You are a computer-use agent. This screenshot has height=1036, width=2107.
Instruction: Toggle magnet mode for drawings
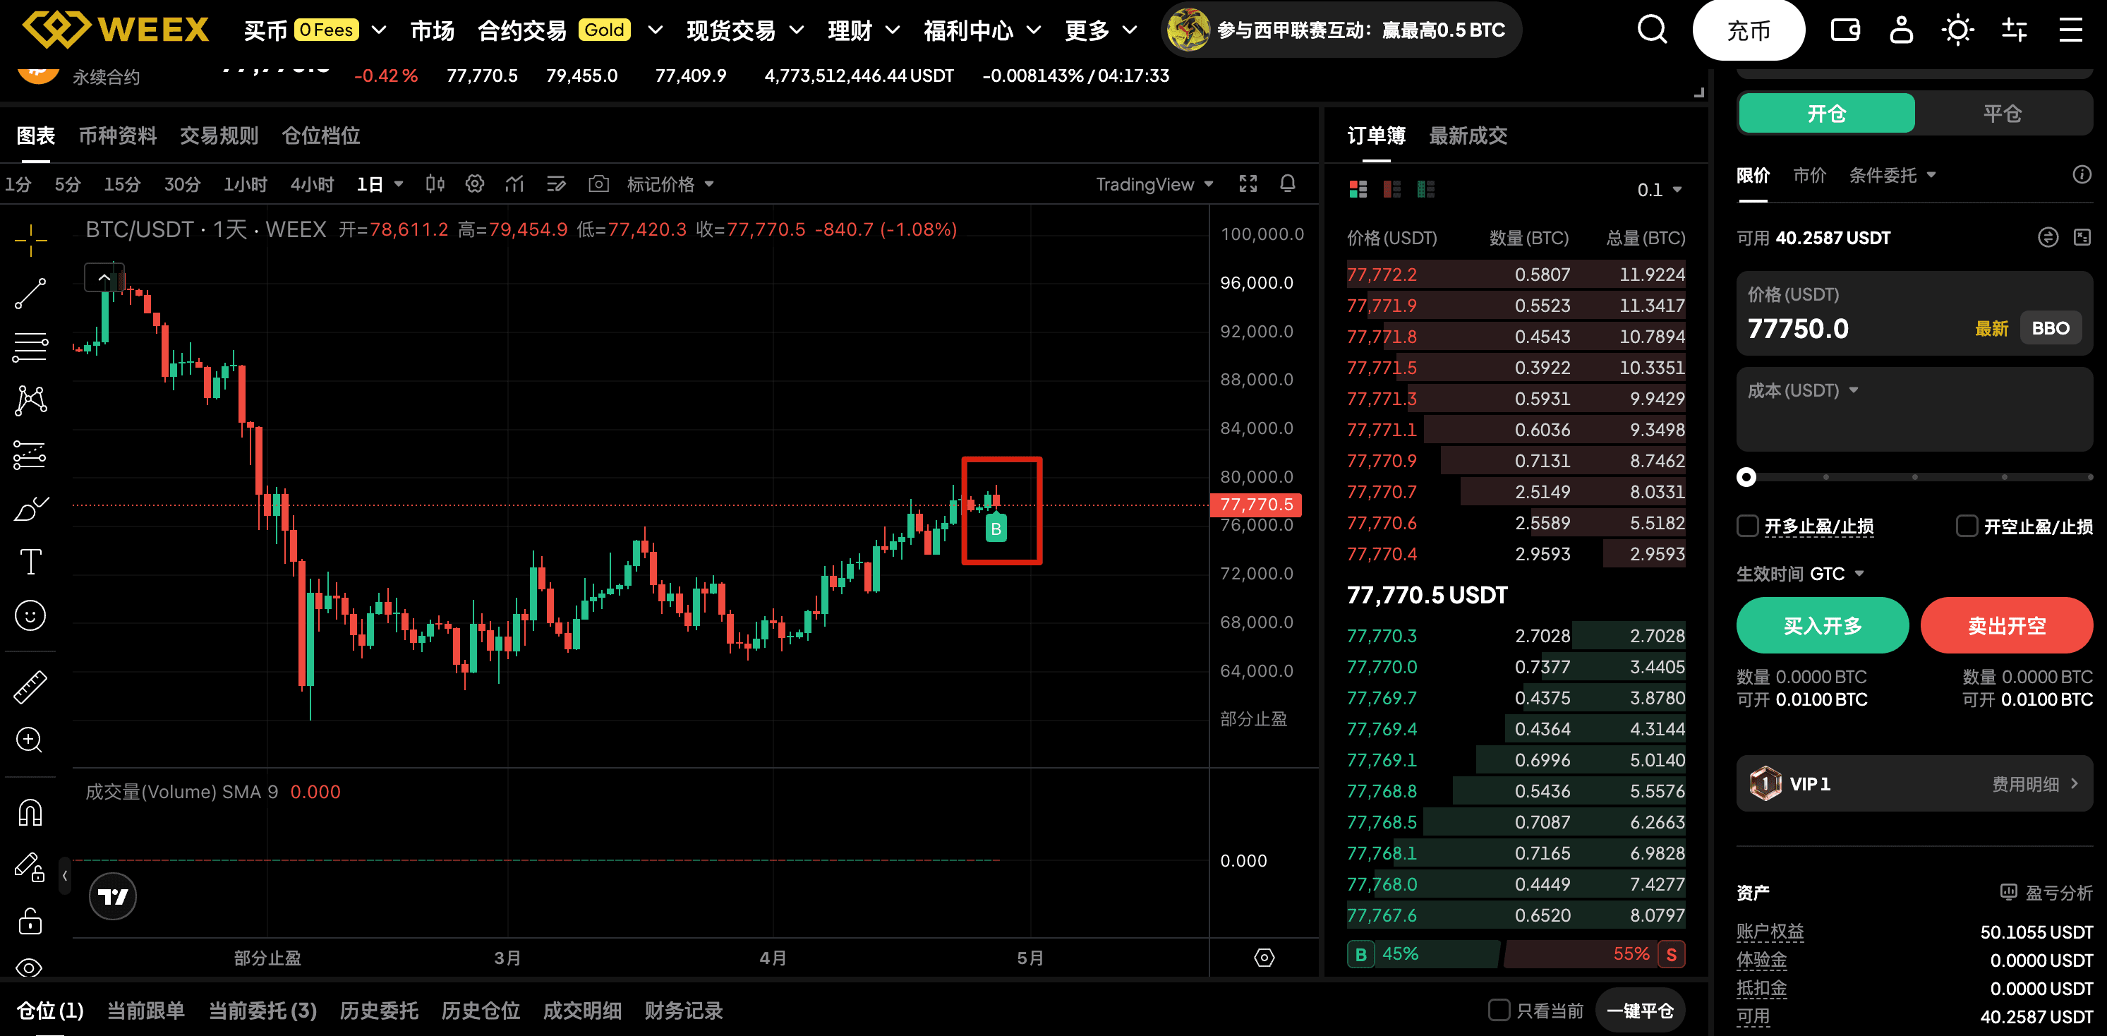coord(30,812)
